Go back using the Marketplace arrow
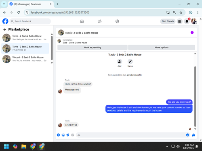The image size is (202, 151). point(5,29)
